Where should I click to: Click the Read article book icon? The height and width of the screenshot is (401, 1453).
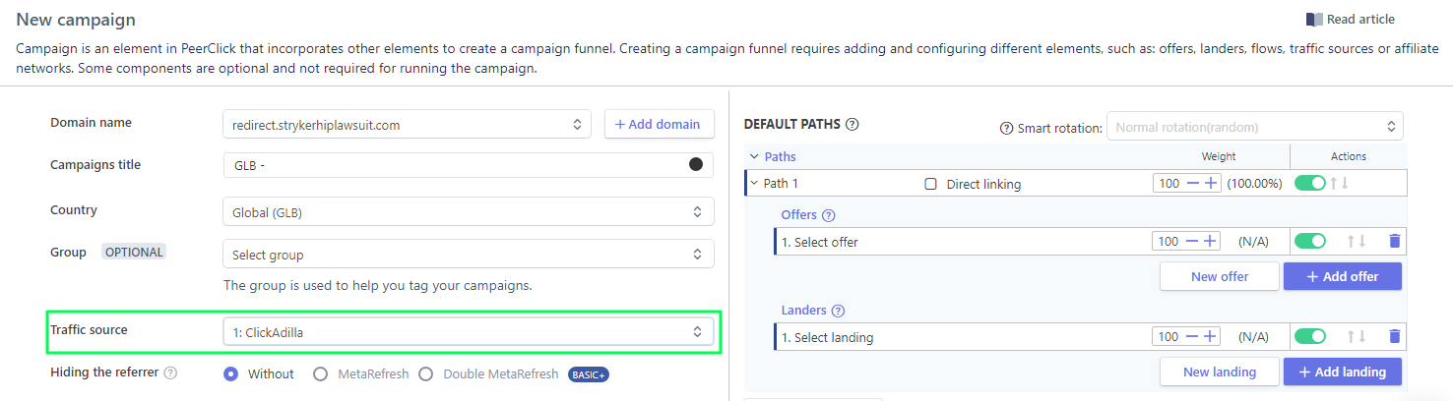[x=1314, y=20]
